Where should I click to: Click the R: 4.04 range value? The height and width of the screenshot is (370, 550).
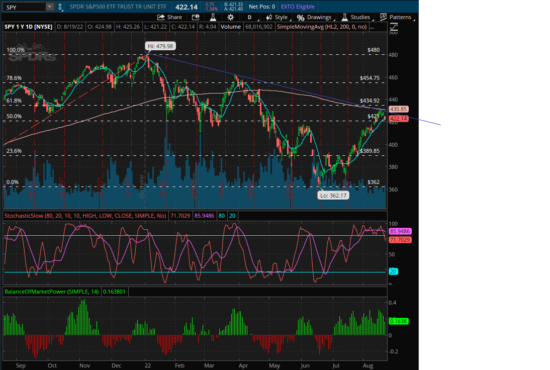[208, 27]
